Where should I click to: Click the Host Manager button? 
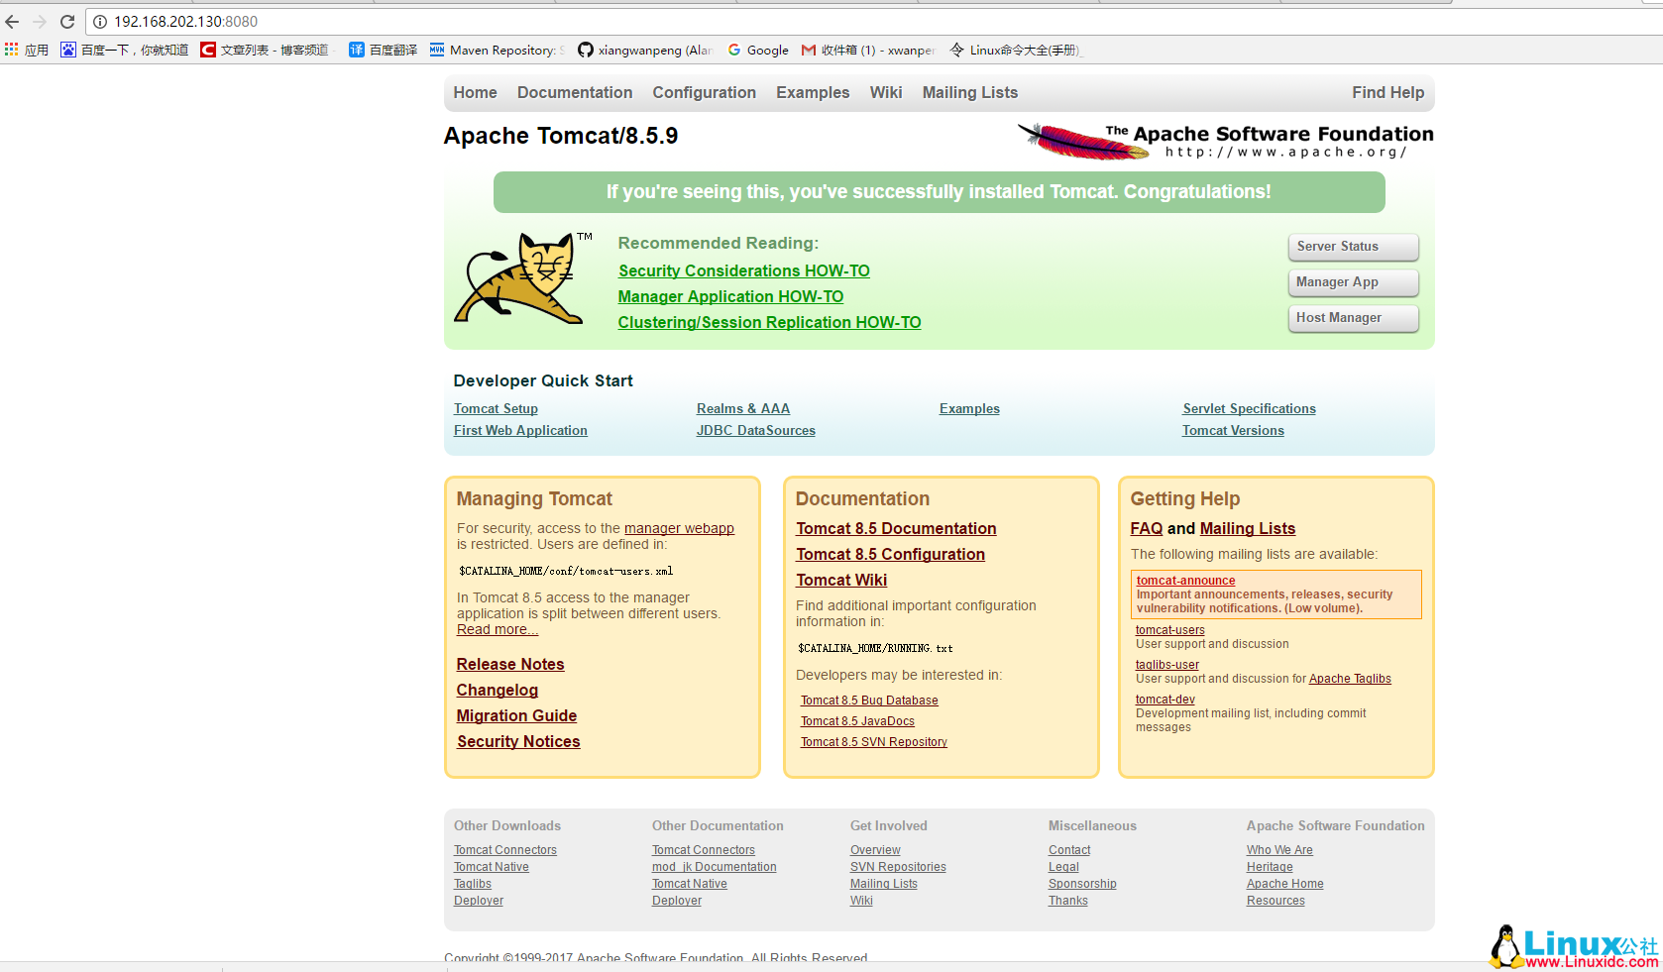click(1353, 318)
